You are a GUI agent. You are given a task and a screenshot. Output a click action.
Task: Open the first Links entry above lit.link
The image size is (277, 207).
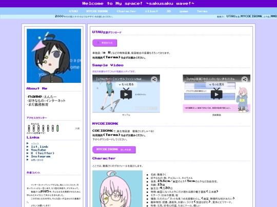35,144
